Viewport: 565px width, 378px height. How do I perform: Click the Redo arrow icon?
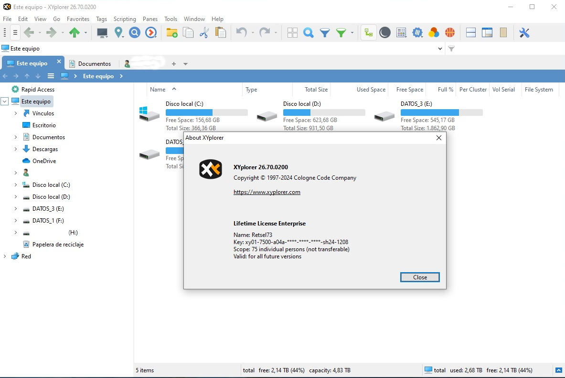point(265,33)
